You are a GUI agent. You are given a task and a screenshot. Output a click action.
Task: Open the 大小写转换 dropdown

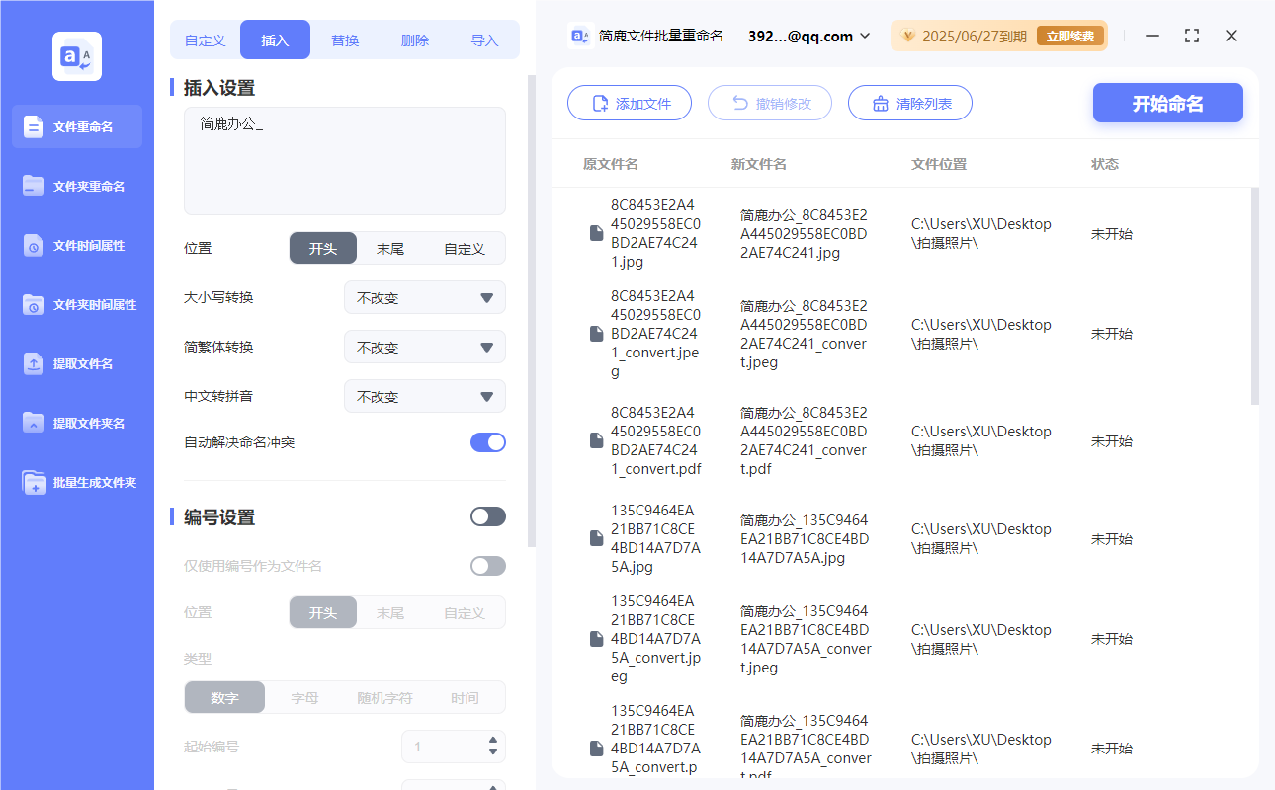coord(424,297)
